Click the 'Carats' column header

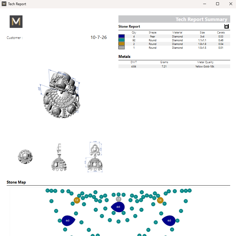pos(221,33)
